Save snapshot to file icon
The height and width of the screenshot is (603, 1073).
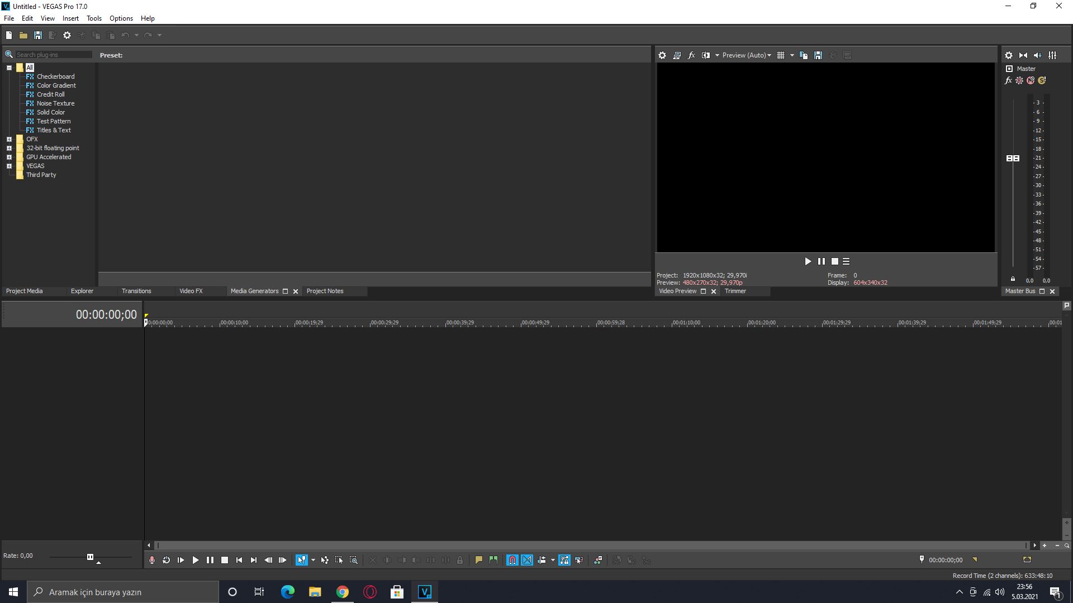(818, 55)
